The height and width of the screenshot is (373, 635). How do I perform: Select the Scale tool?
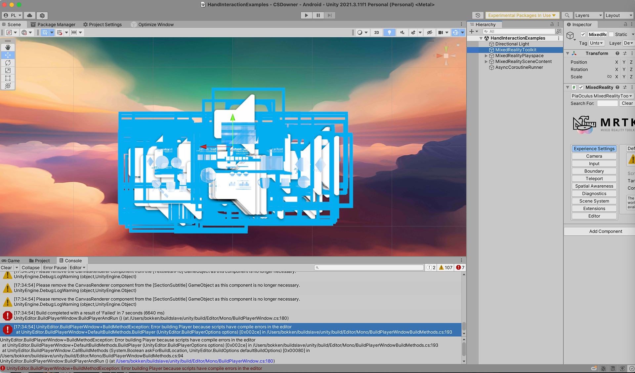point(8,70)
